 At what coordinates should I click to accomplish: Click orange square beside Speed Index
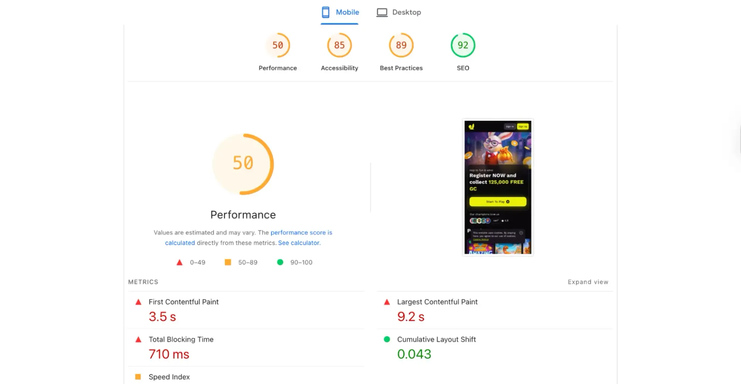[x=138, y=377]
